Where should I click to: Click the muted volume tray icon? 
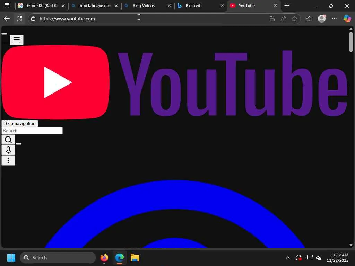click(x=319, y=258)
